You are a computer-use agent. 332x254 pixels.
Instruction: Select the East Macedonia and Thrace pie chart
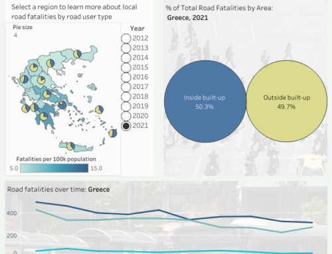[77, 54]
